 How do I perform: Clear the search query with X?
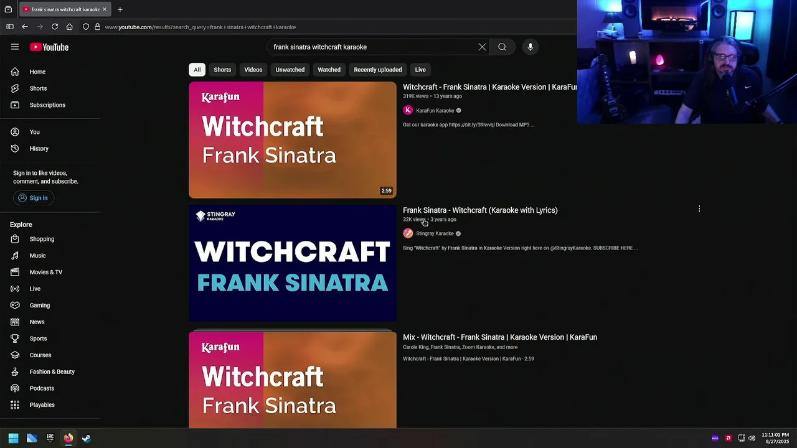[482, 47]
